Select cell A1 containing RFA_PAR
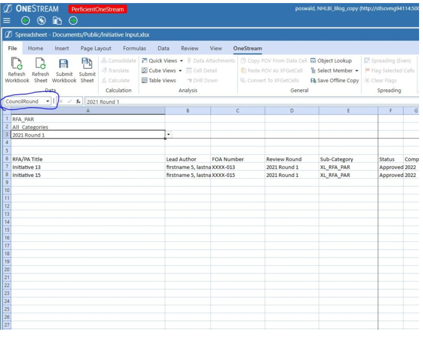423x342 pixels. pos(88,119)
